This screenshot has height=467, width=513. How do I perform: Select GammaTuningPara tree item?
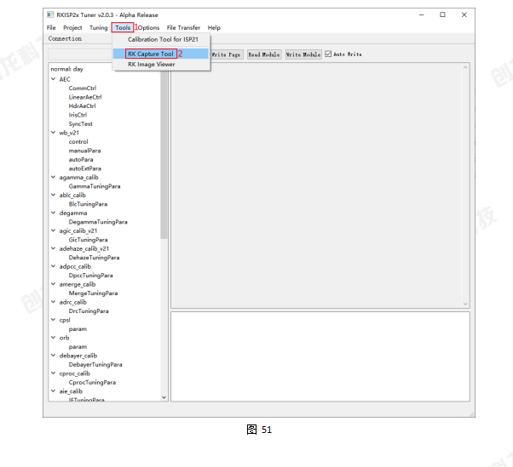[x=95, y=186]
